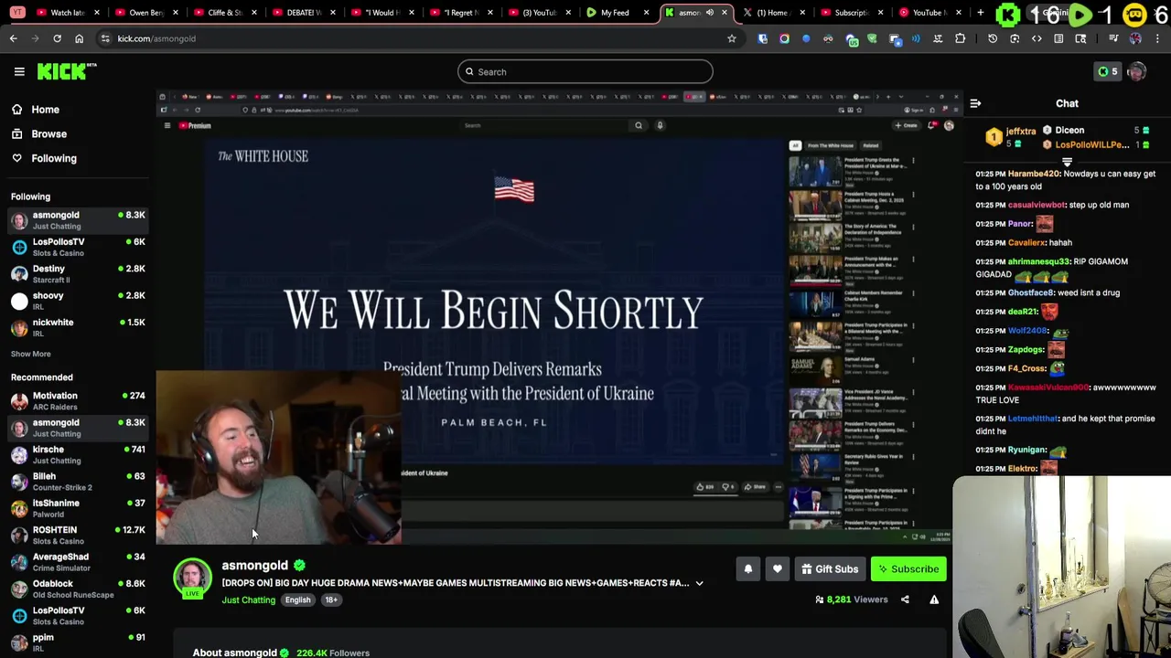Screen dimensions: 1171x658
Task: Click chat user Haramba420's name
Action: [1036, 174]
